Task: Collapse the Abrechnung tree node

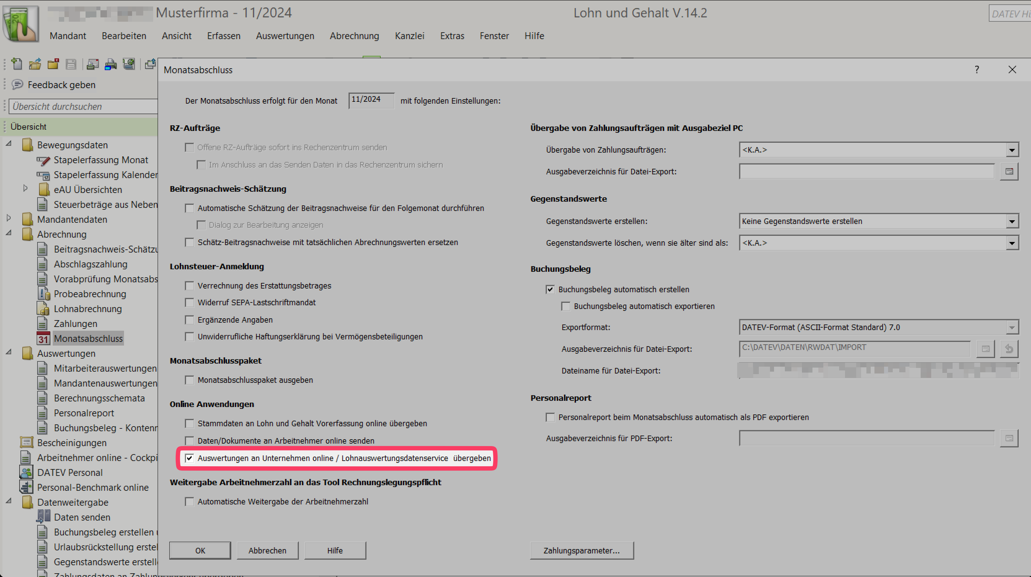Action: click(9, 233)
